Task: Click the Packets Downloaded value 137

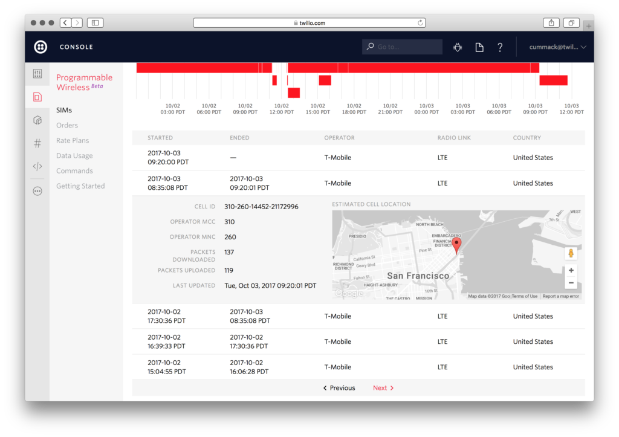Action: click(229, 252)
